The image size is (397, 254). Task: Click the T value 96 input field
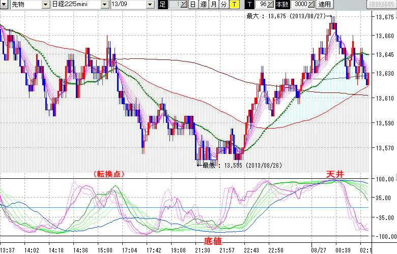click(262, 5)
